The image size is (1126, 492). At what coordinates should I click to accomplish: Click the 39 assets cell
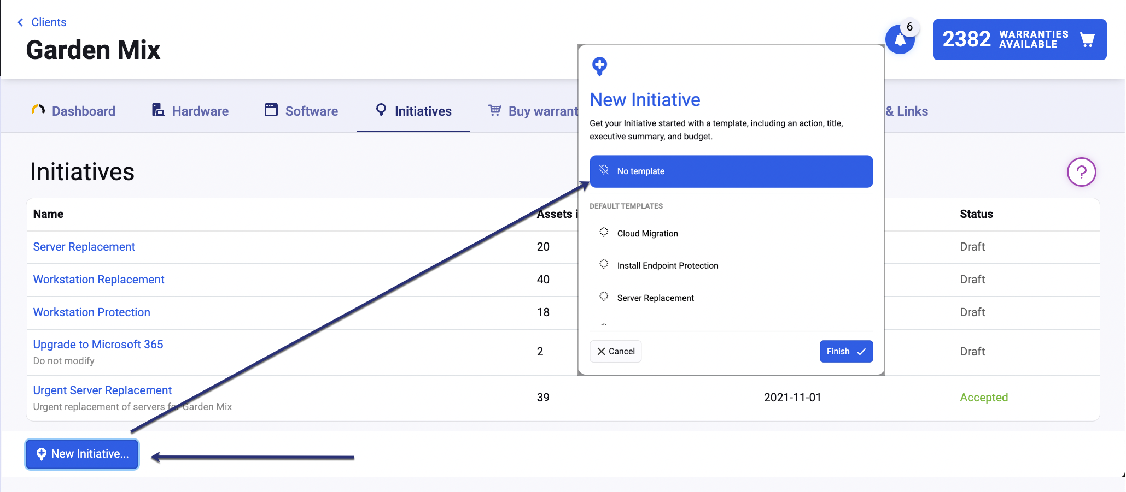[543, 398]
